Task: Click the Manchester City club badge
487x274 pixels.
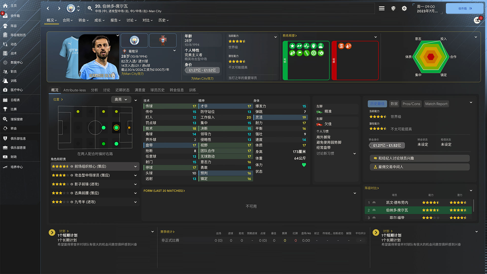Action: [x=134, y=40]
